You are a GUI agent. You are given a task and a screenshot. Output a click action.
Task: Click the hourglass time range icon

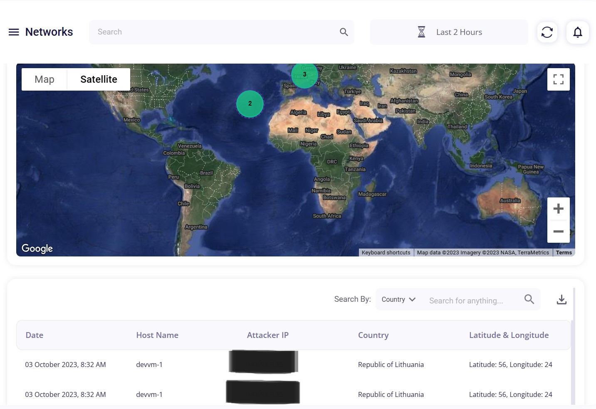coord(421,32)
